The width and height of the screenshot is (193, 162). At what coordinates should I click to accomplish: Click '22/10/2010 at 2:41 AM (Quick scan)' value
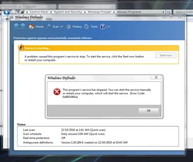click(x=83, y=130)
